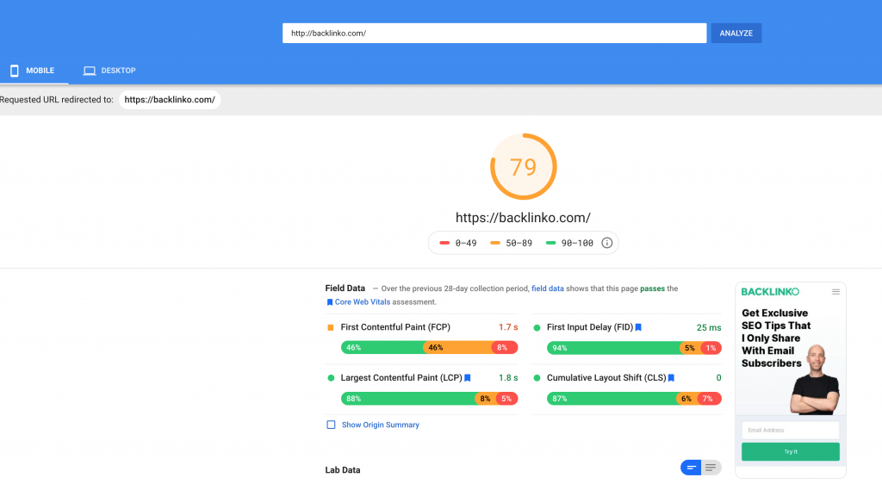Enable the Show Origin Summary checkbox

[331, 425]
